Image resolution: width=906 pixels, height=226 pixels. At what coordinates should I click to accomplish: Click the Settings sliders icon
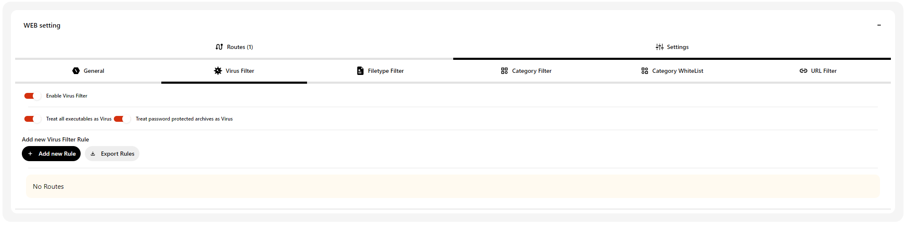659,47
